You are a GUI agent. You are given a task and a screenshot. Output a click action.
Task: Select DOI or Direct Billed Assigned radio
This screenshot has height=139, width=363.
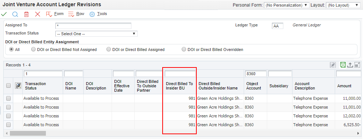tap(109, 50)
